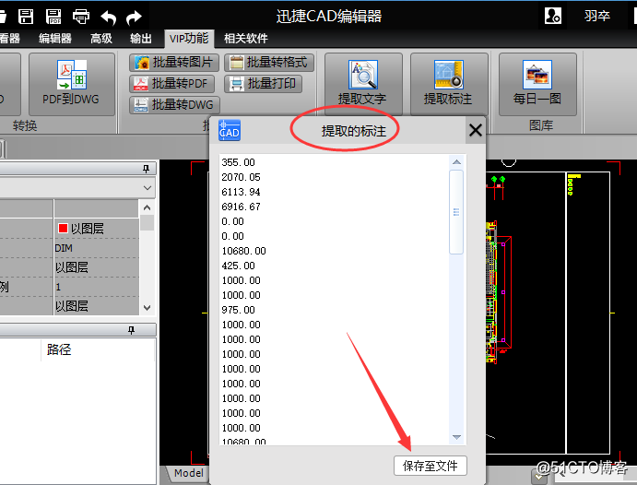
Task: Click the 提取文字 extract text tool
Action: click(x=363, y=84)
